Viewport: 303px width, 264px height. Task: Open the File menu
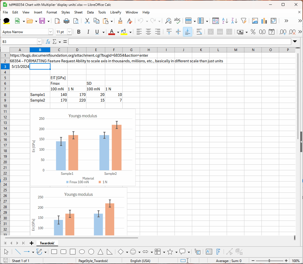5,12
